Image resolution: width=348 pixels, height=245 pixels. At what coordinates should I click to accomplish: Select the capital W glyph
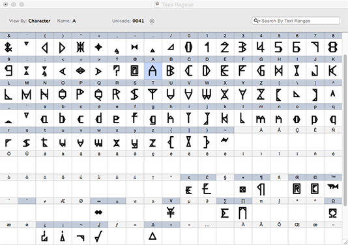pyautogui.click(x=207, y=94)
